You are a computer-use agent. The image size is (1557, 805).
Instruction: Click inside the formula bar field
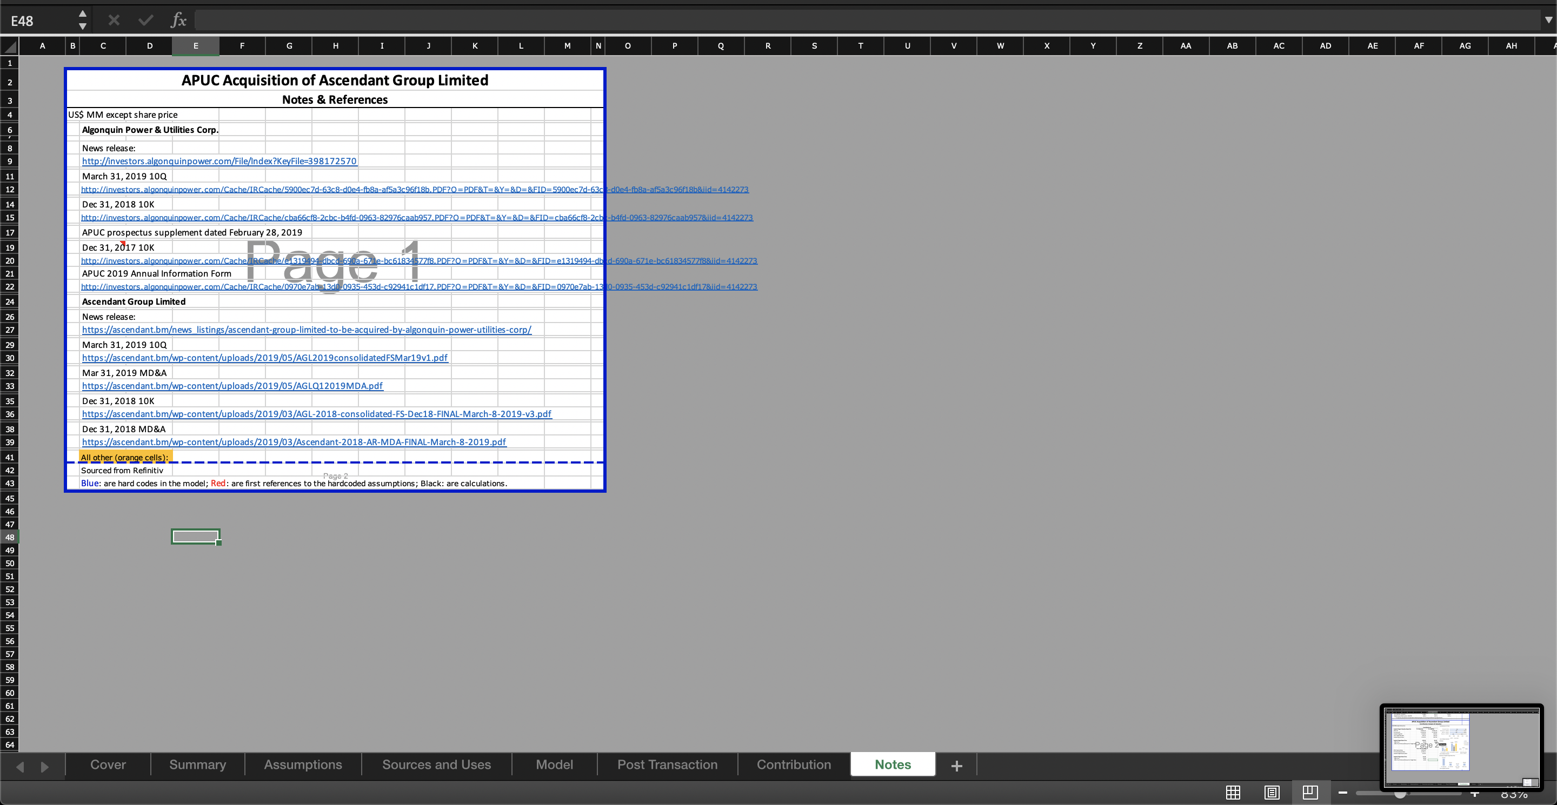pyautogui.click(x=867, y=21)
